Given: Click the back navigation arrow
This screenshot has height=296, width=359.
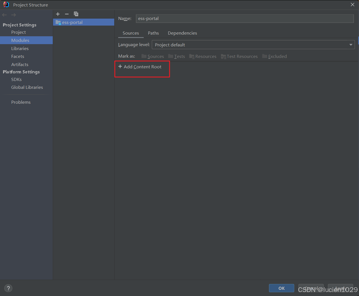Looking at the screenshot, I should [x=4, y=15].
